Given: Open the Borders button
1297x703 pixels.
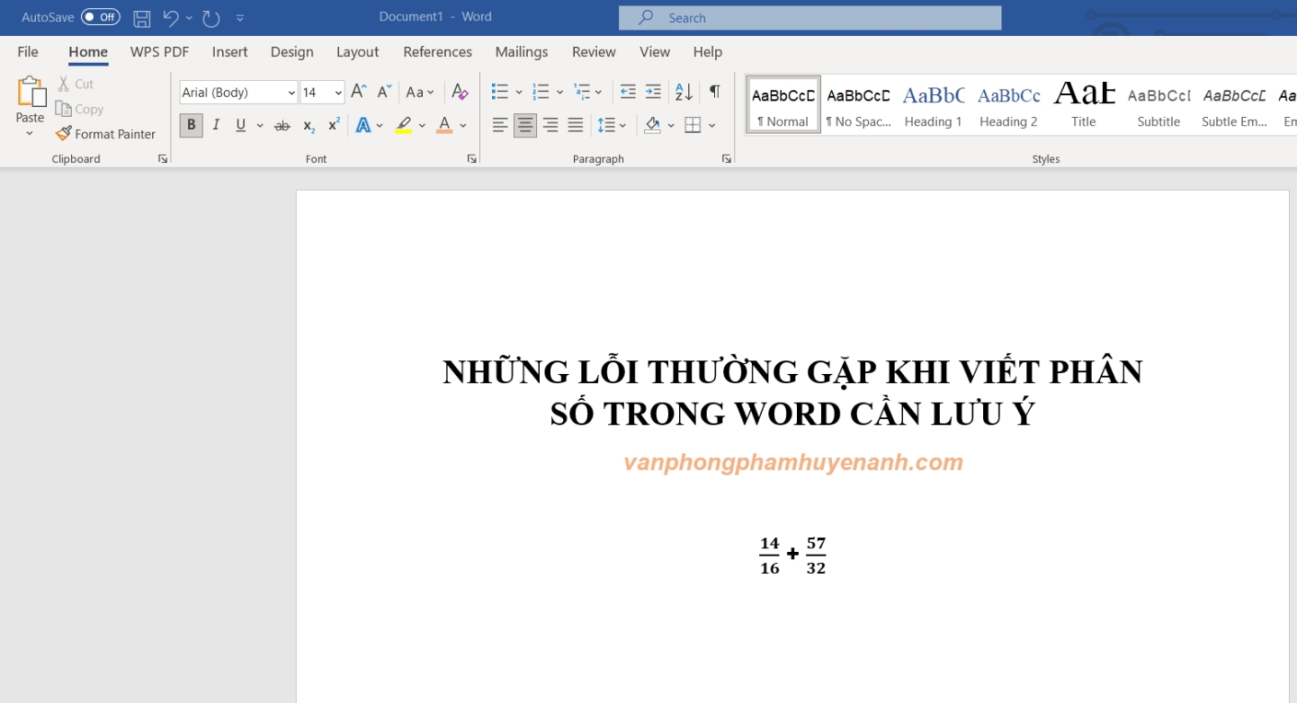Looking at the screenshot, I should click(x=693, y=125).
